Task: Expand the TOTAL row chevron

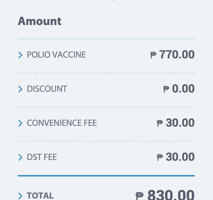Action: (x=20, y=196)
